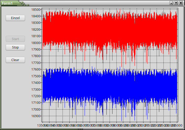
Task: Click the 17700 label on Y axis
Action: tap(36, 63)
